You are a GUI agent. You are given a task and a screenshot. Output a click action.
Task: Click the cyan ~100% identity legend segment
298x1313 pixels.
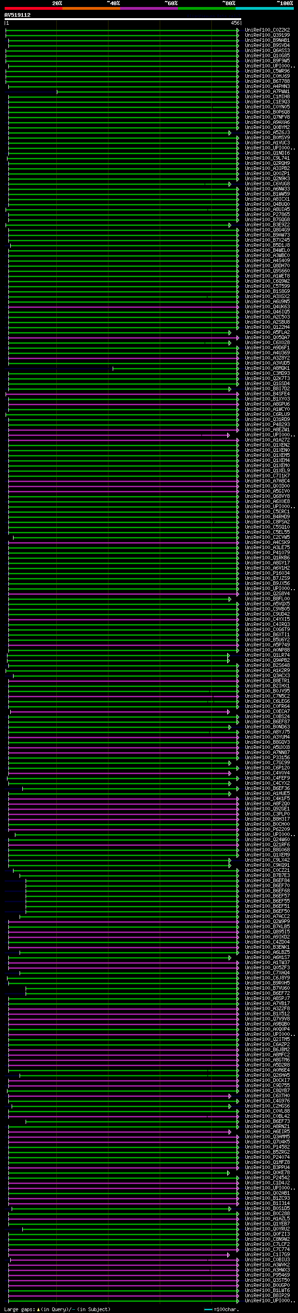tap(264, 8)
